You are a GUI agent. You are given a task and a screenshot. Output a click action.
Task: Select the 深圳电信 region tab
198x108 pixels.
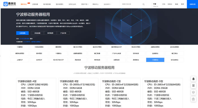[136, 53]
